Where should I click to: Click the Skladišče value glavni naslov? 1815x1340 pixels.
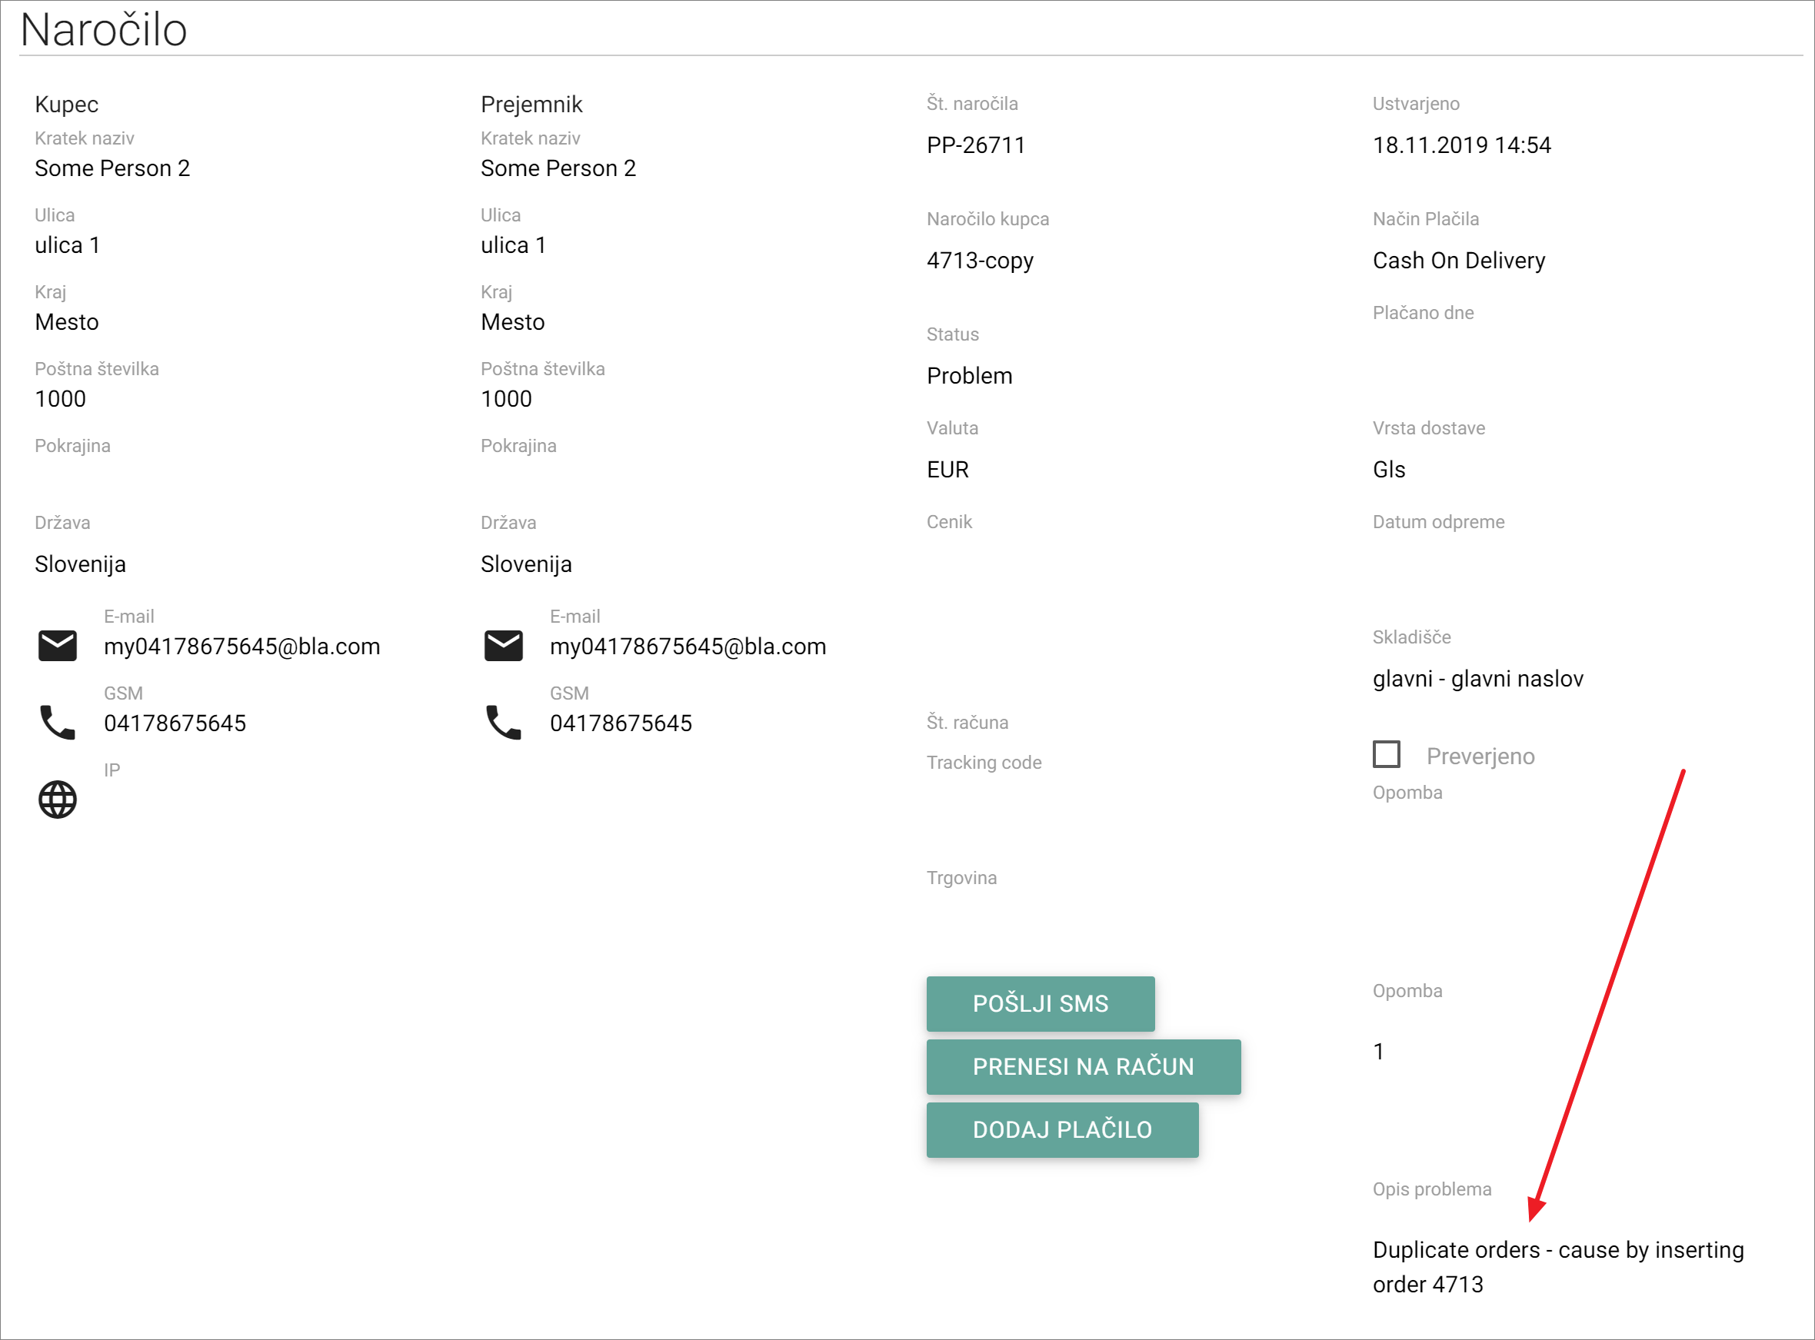click(x=1477, y=679)
